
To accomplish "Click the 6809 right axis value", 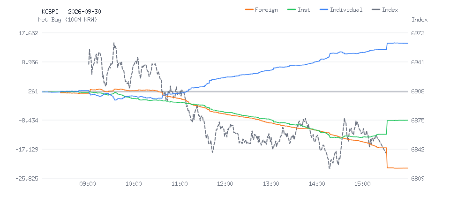I will tap(417, 179).
